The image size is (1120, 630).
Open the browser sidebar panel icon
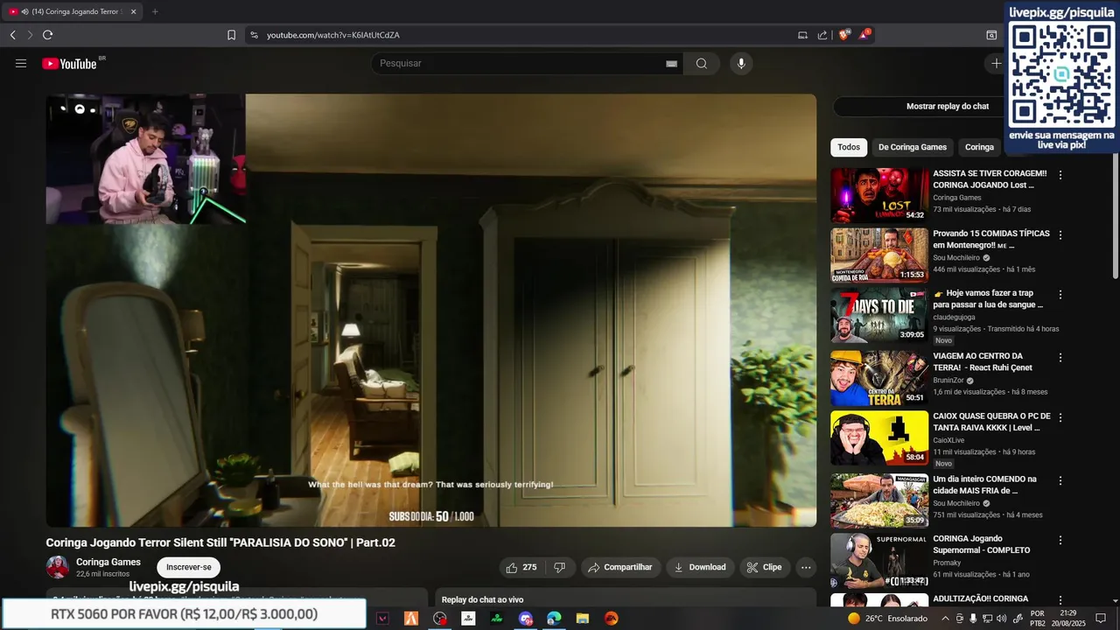[991, 35]
